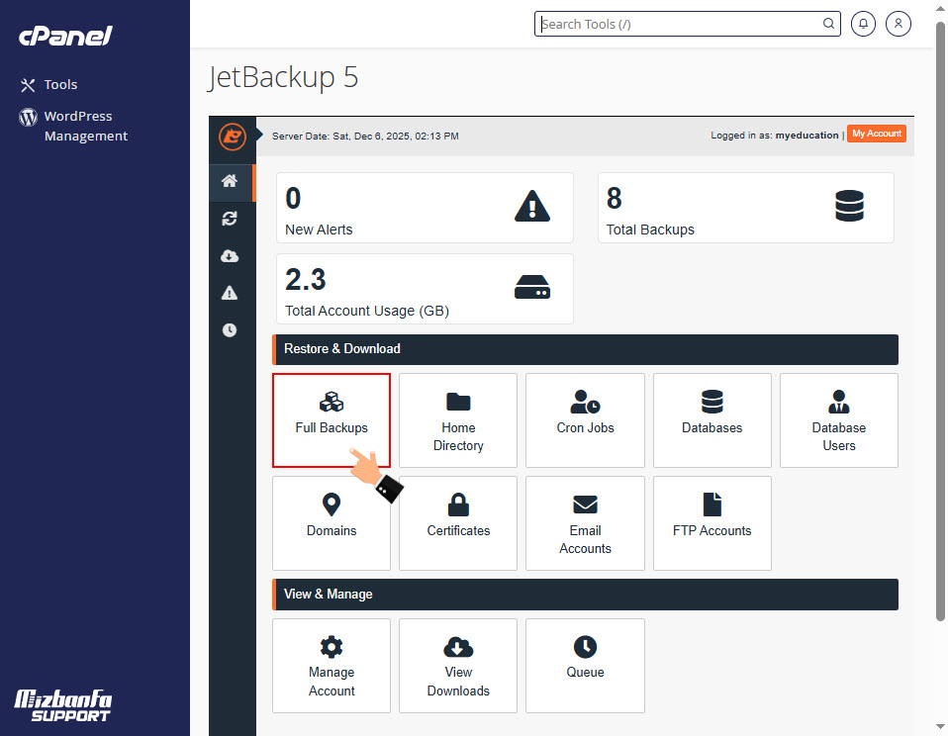Select the Cron Jobs tile
Image resolution: width=948 pixels, height=736 pixels.
585,419
